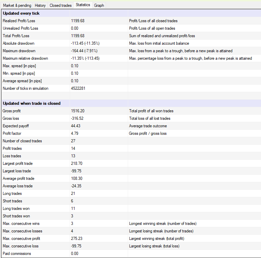Select the Number of ticks in simulation row

26,88
